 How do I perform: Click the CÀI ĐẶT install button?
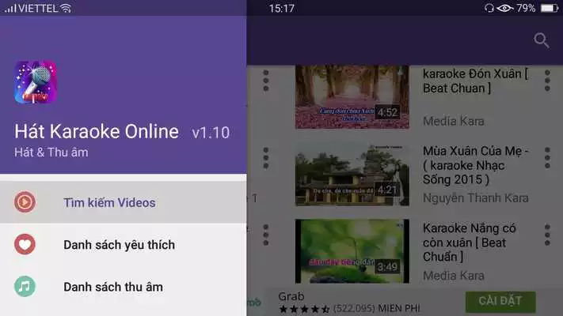coord(500,302)
